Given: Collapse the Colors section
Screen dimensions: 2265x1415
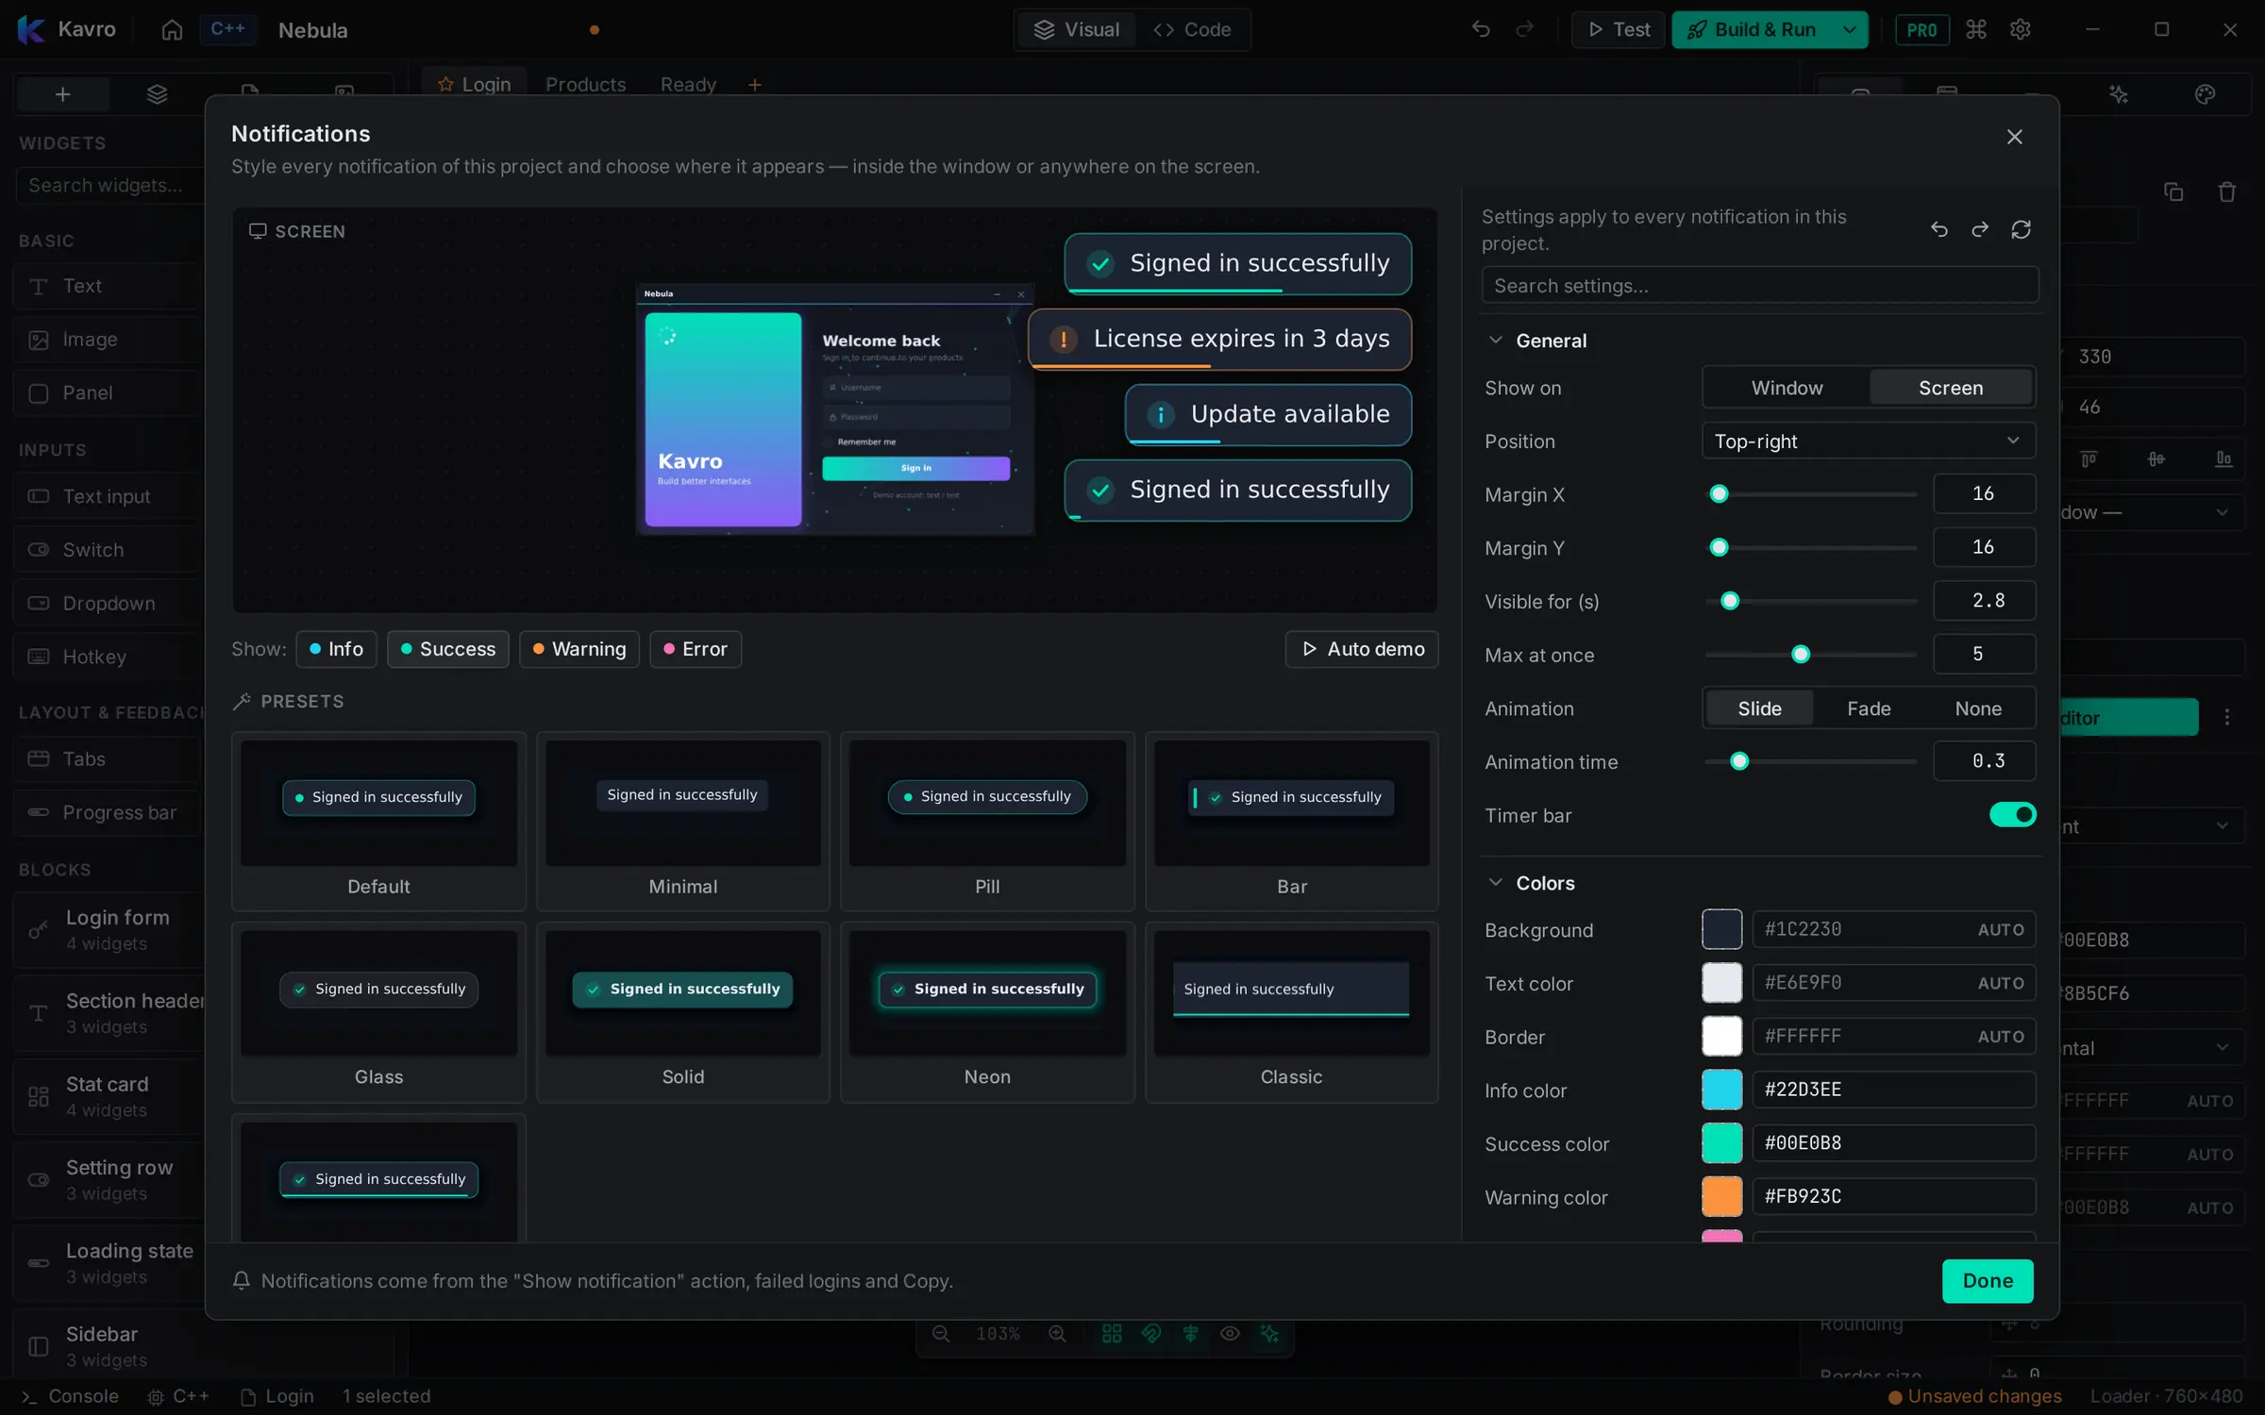Looking at the screenshot, I should click(x=1495, y=882).
